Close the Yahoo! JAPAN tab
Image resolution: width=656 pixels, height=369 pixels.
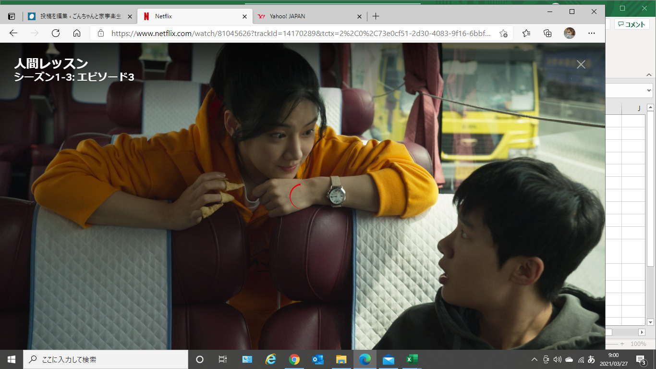(359, 16)
